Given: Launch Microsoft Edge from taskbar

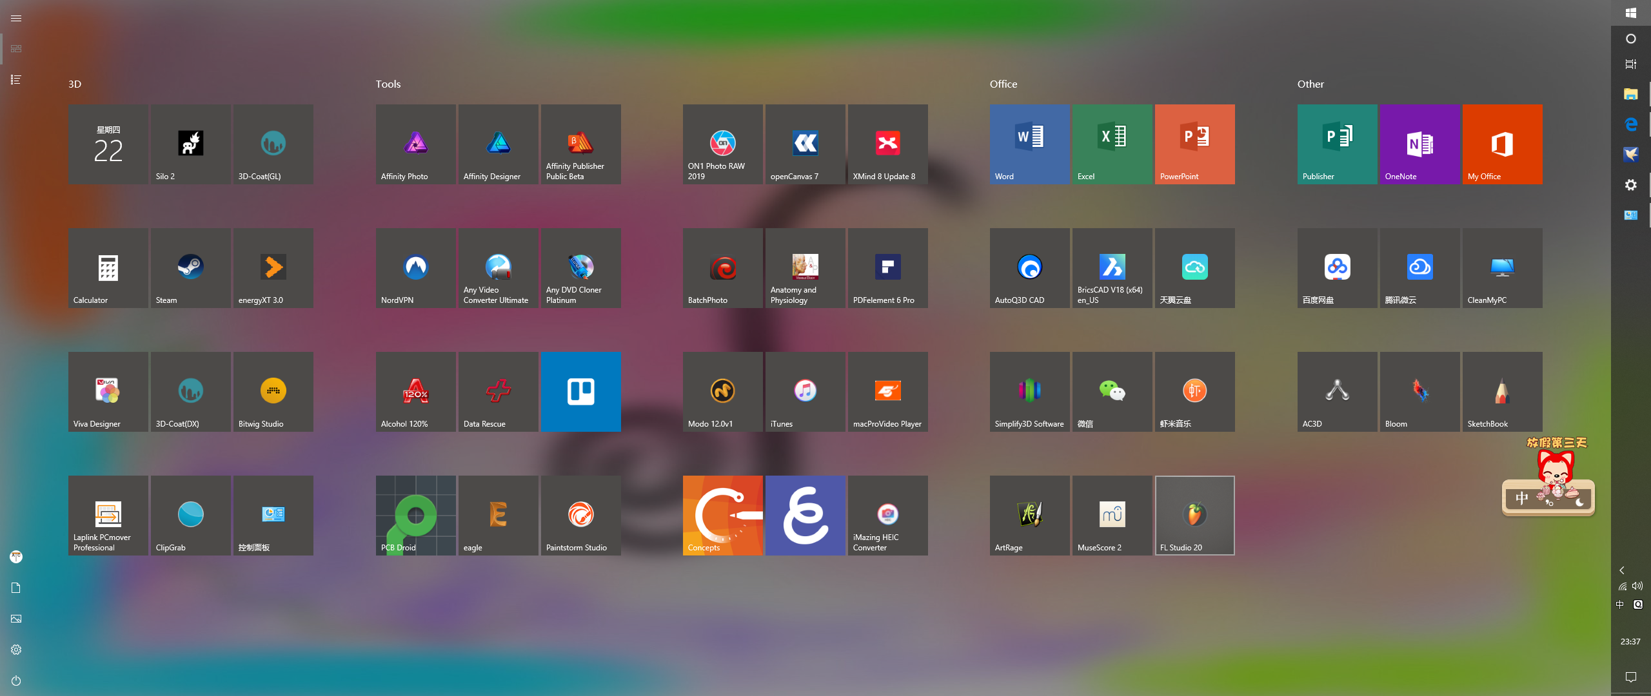Looking at the screenshot, I should (x=1631, y=124).
